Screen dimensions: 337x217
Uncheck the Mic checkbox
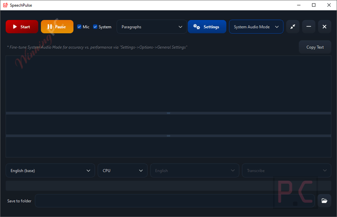(x=79, y=27)
